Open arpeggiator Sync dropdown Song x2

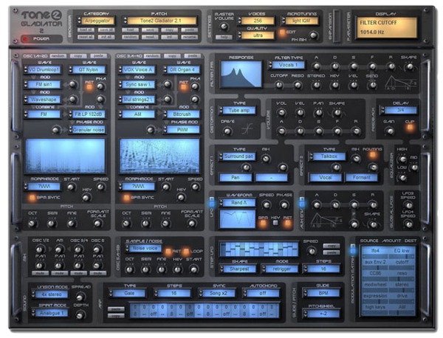click(x=216, y=294)
